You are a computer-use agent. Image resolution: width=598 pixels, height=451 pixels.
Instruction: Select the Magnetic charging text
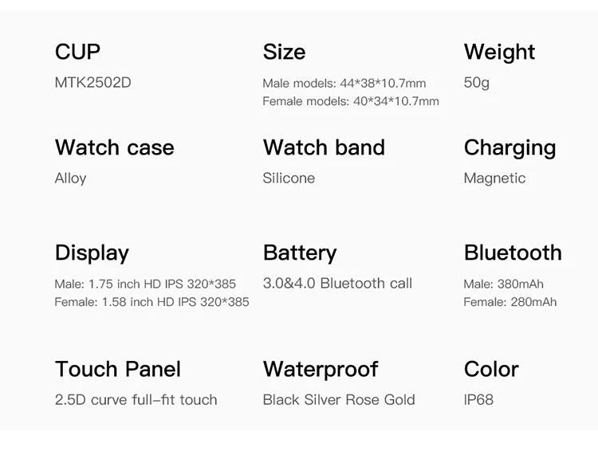(494, 178)
